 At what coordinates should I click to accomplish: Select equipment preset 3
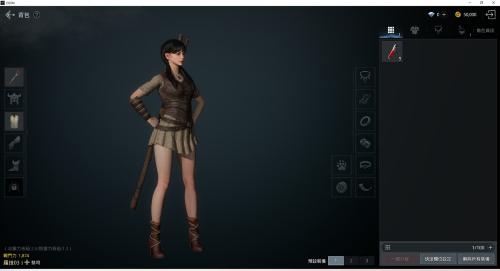(367, 261)
